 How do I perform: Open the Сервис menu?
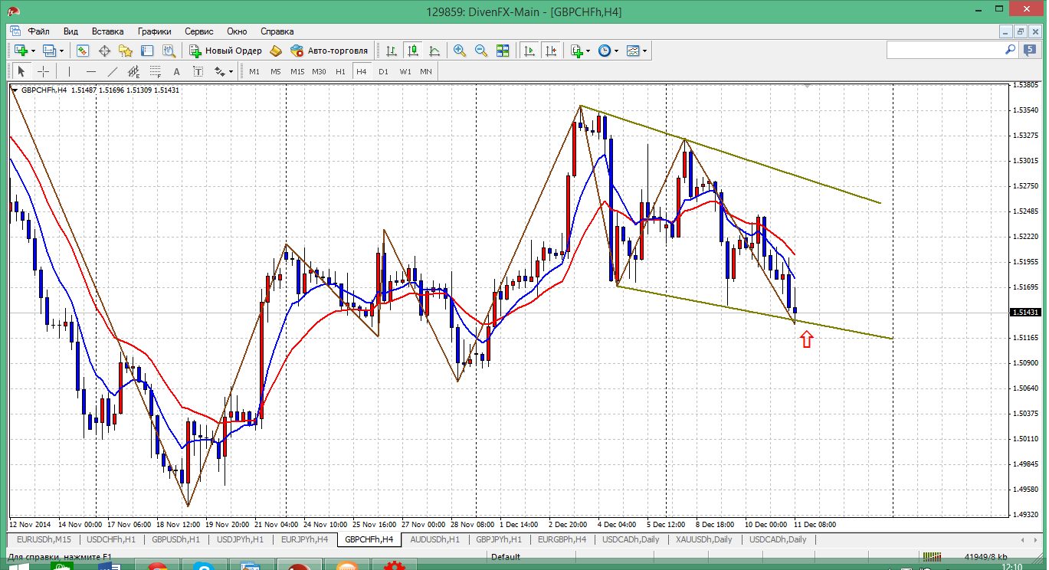click(199, 31)
